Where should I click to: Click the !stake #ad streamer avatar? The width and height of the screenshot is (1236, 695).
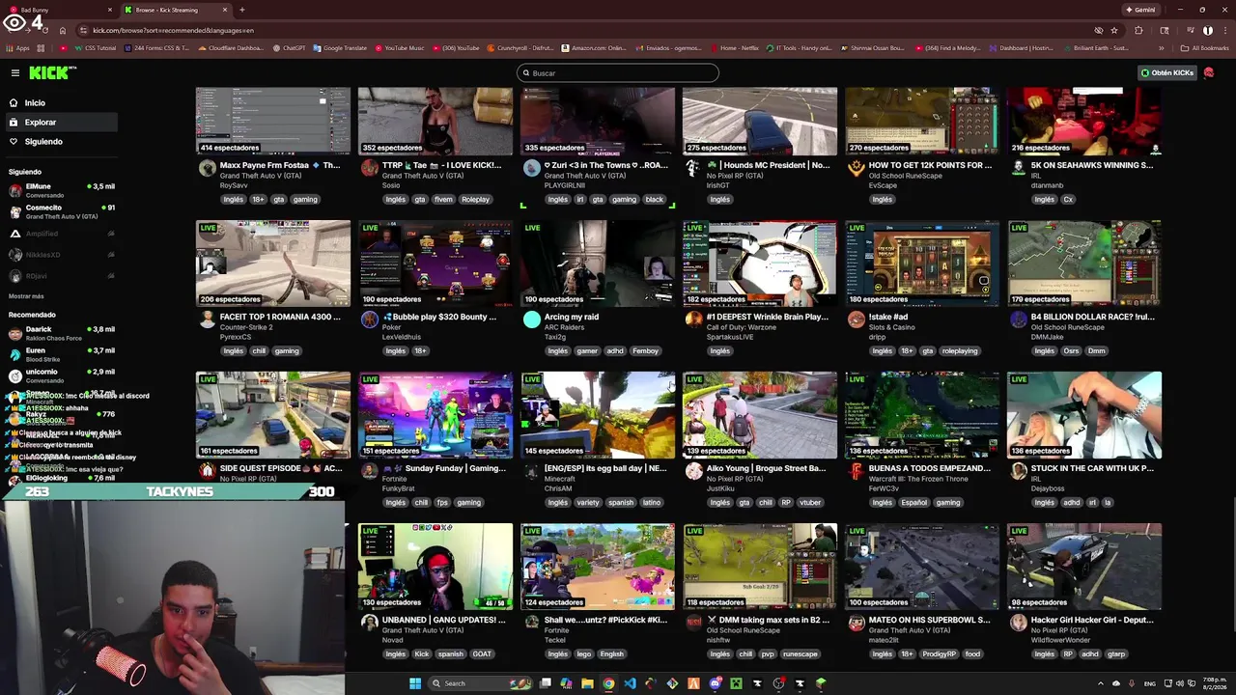857,320
